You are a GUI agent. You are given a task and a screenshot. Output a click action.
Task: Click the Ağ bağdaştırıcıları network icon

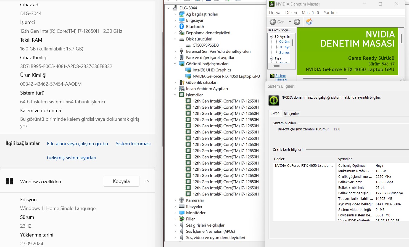(181, 14)
